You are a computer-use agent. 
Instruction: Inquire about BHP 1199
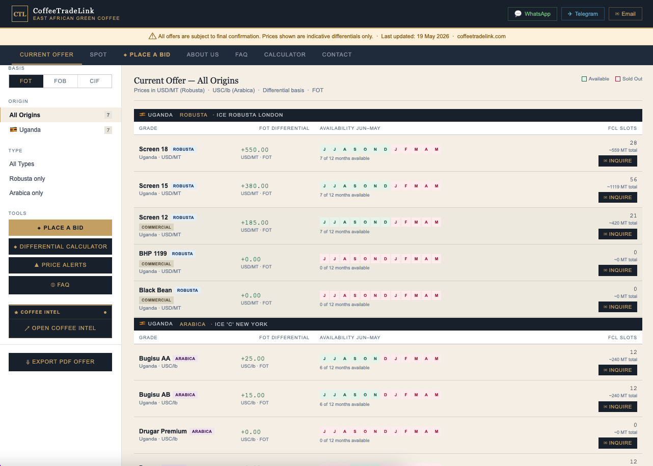click(617, 270)
